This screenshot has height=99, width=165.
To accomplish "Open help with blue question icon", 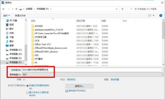I will pyautogui.click(x=161, y=15).
